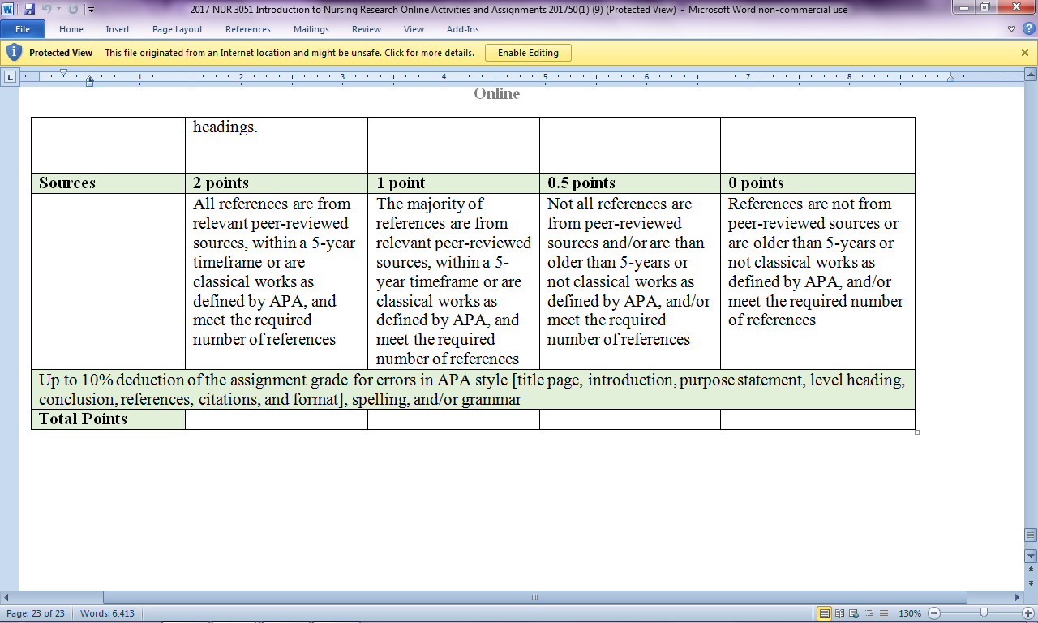Open the Undo dropdown arrow
The image size is (1038, 623).
point(58,9)
